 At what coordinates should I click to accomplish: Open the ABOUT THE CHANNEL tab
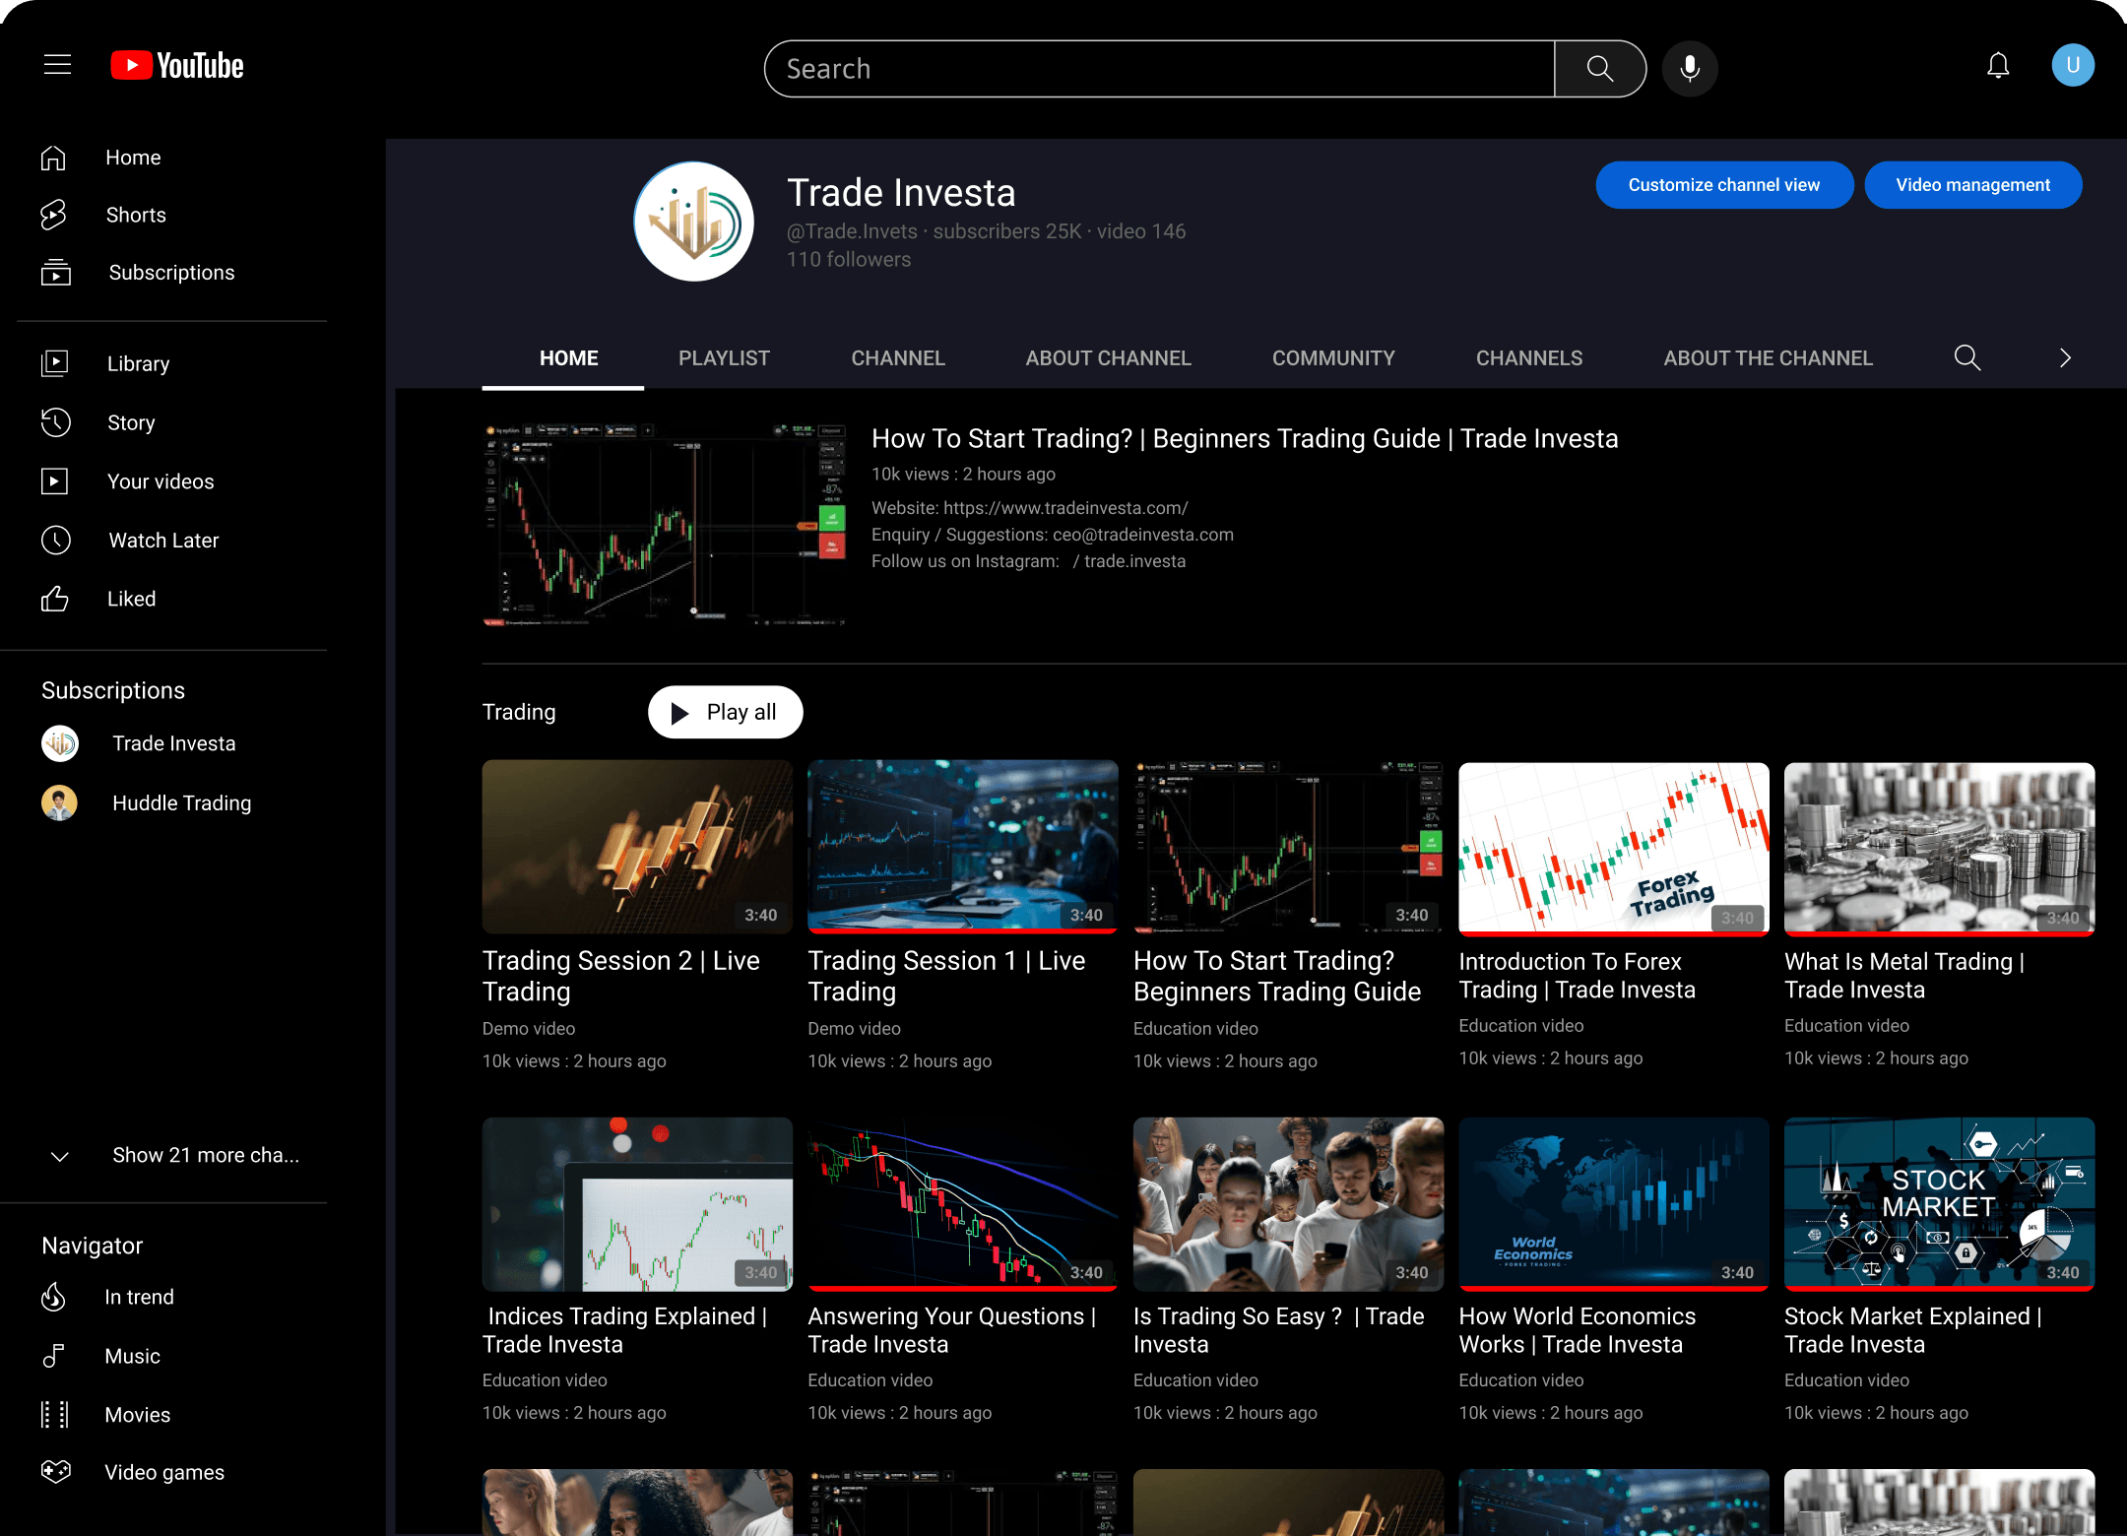(1768, 358)
